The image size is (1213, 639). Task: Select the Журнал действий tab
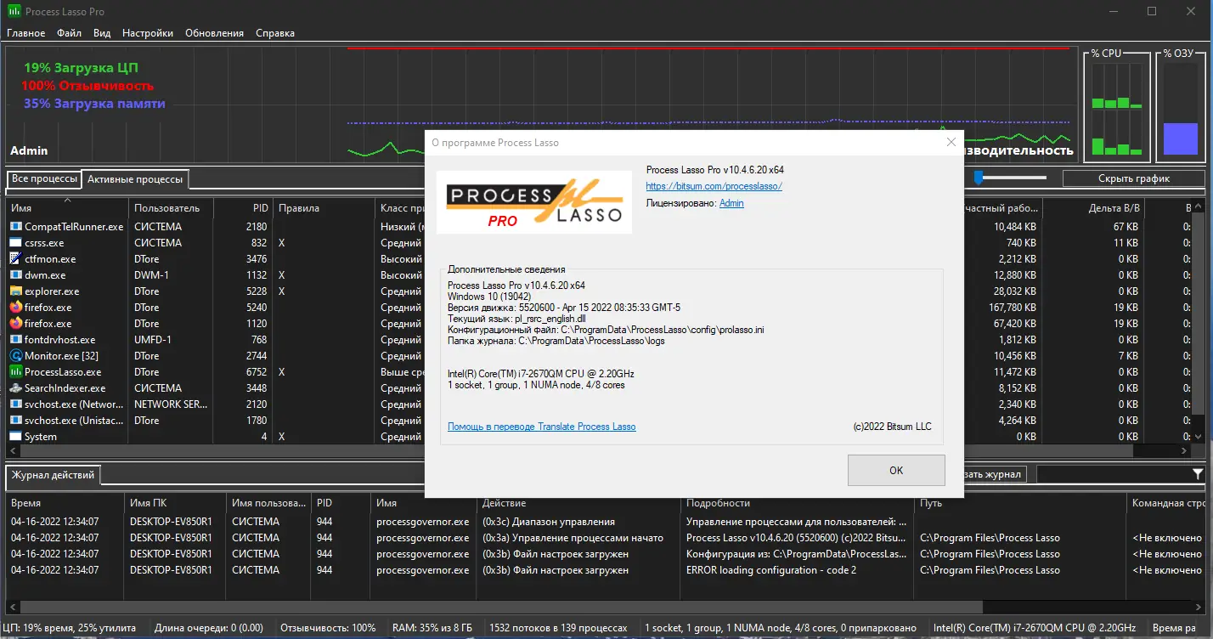pyautogui.click(x=53, y=474)
